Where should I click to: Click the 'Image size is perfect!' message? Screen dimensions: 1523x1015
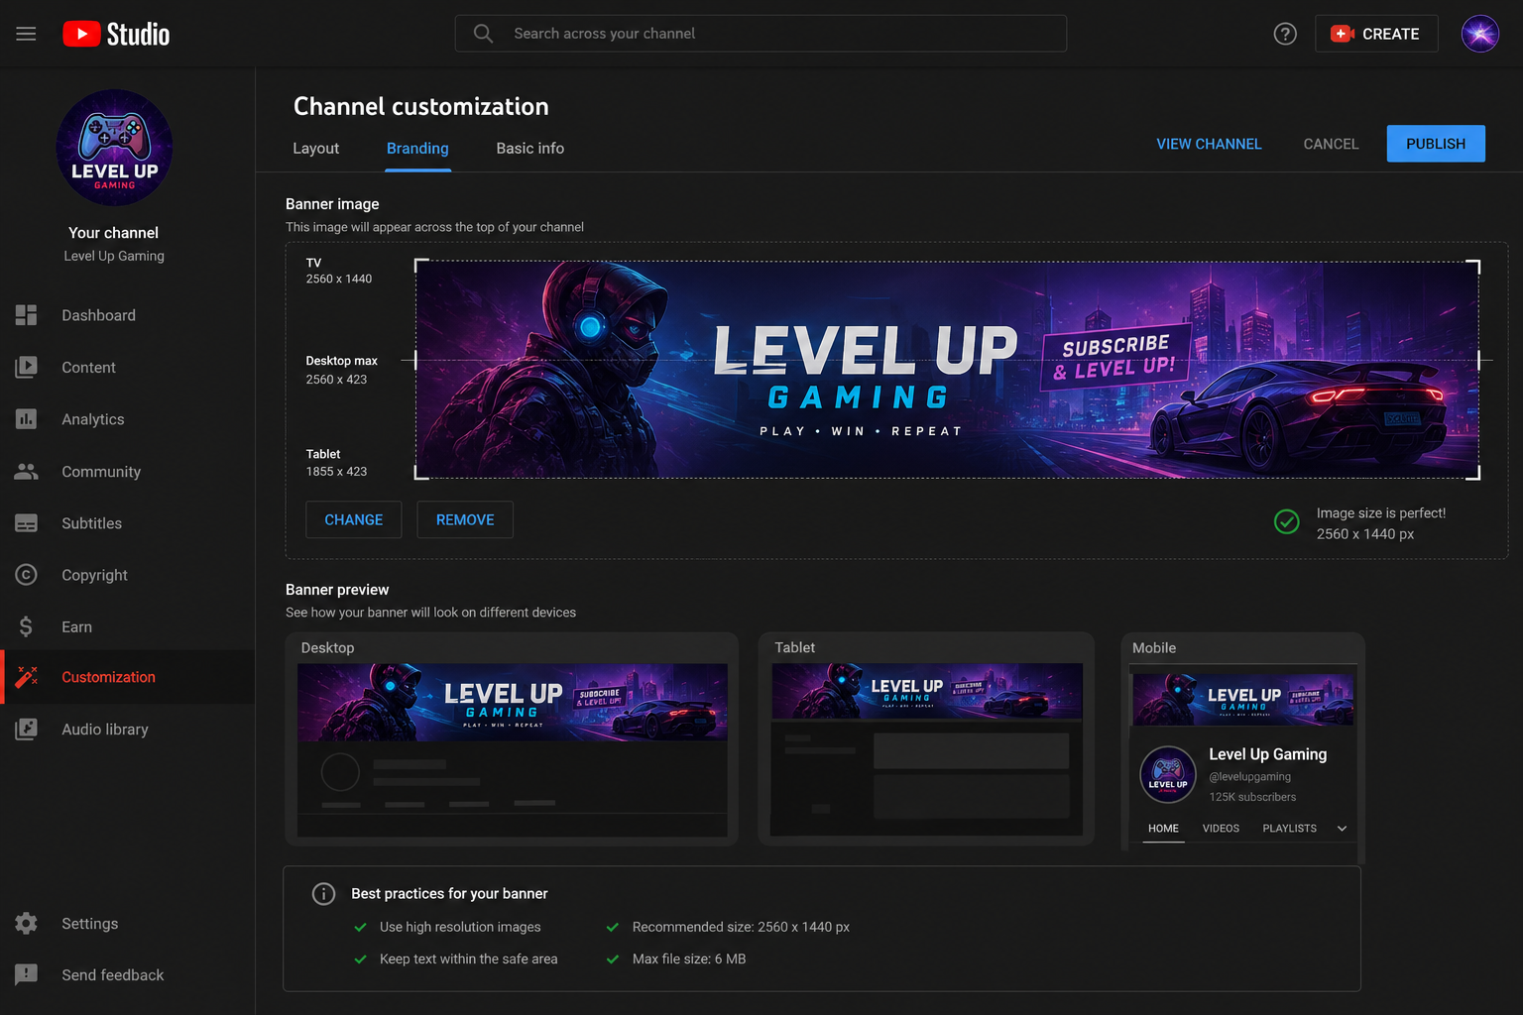coord(1380,513)
